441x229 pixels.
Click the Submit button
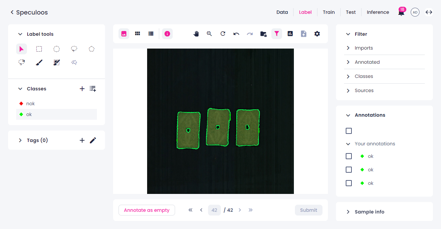coord(309,210)
